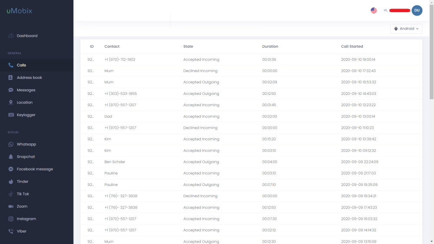Screen dimensions: 434x244
Task: Sort by State column header
Action: click(188, 46)
